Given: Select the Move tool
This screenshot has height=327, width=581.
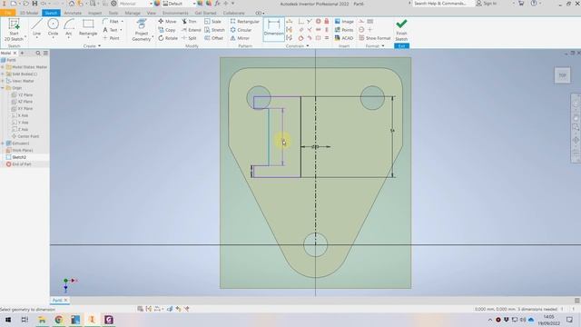Looking at the screenshot, I should (x=167, y=22).
